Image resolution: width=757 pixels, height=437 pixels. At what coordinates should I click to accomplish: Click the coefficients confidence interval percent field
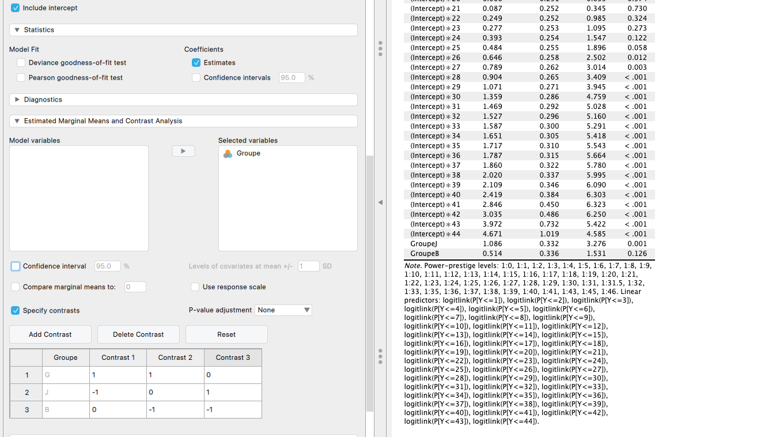[x=292, y=78]
